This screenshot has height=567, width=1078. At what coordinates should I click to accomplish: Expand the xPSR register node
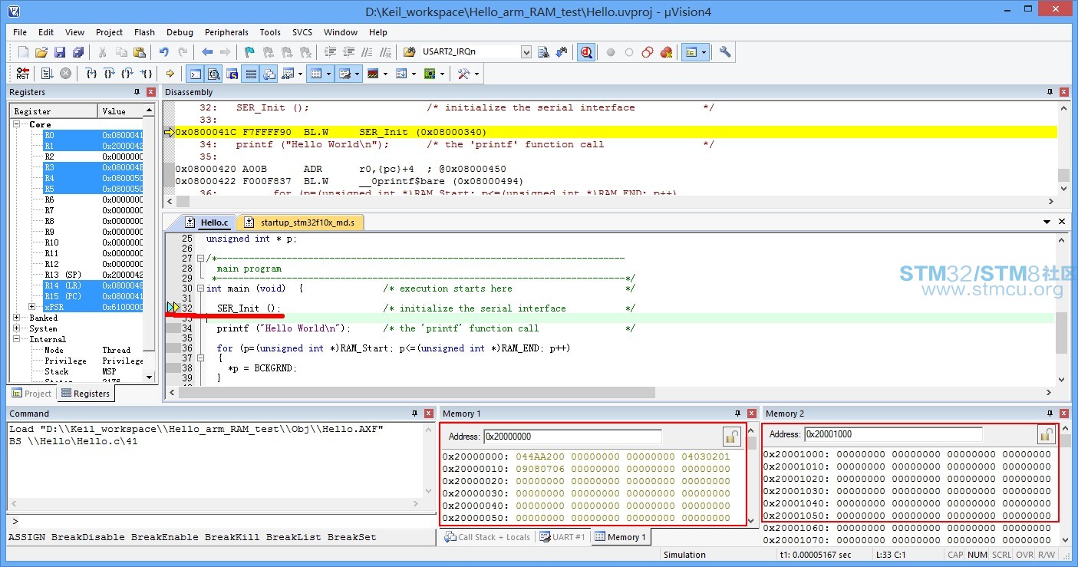pyautogui.click(x=32, y=307)
